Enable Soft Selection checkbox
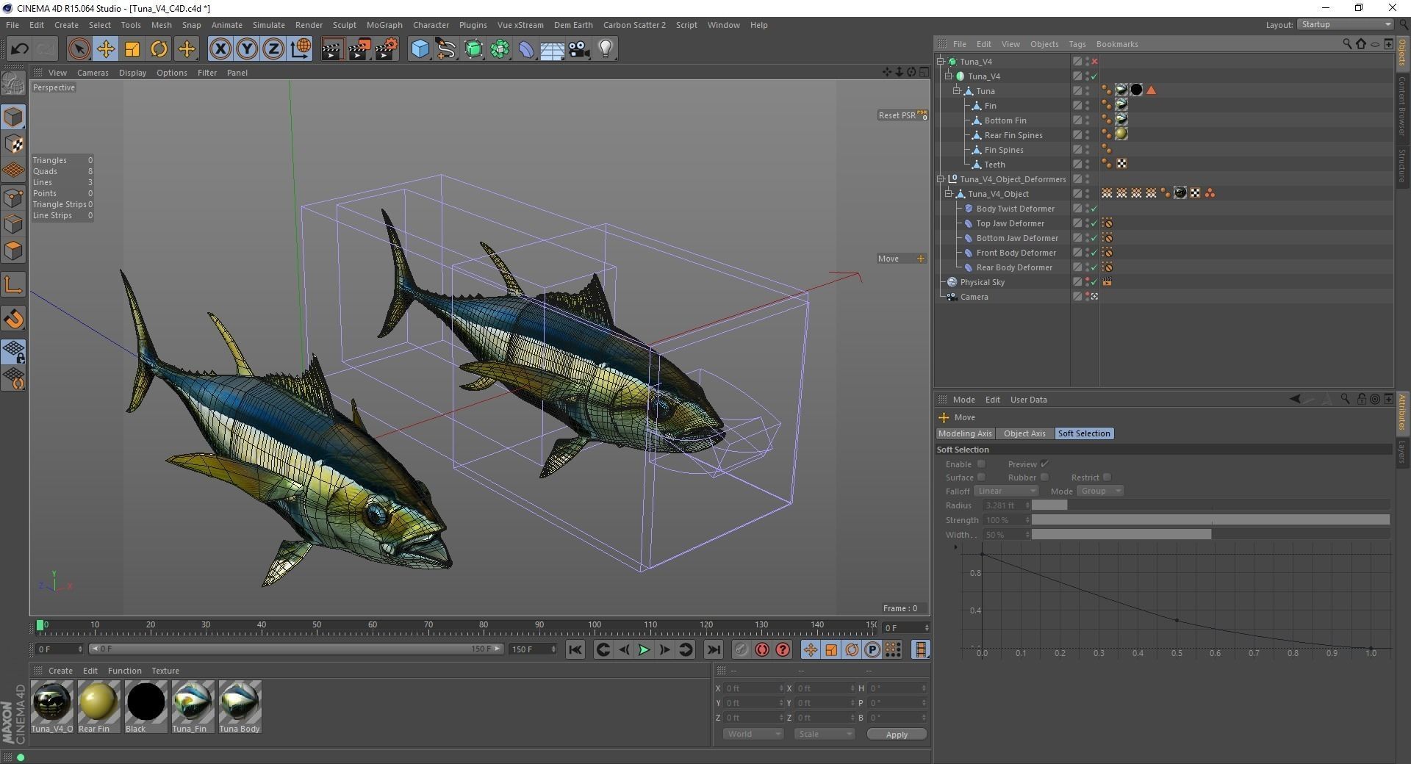Viewport: 1411px width, 764px height. [x=981, y=464]
